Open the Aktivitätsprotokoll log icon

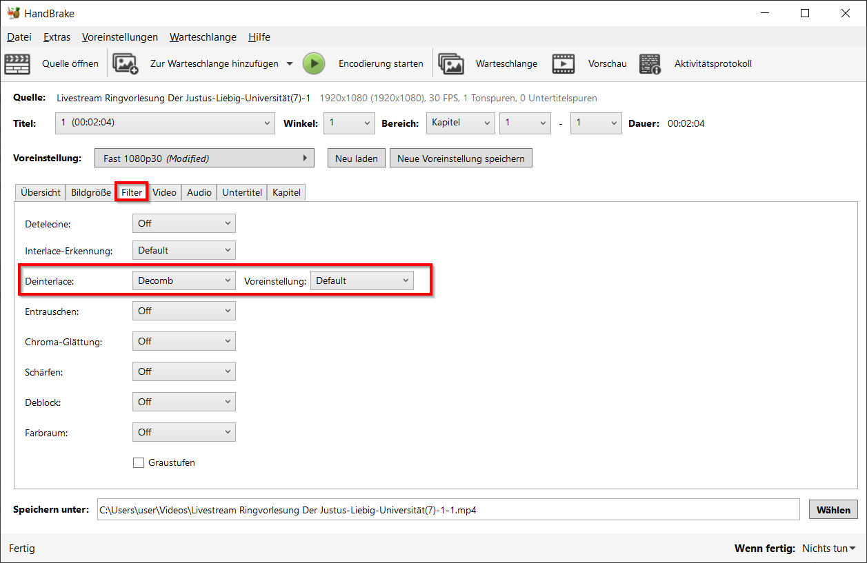click(649, 64)
